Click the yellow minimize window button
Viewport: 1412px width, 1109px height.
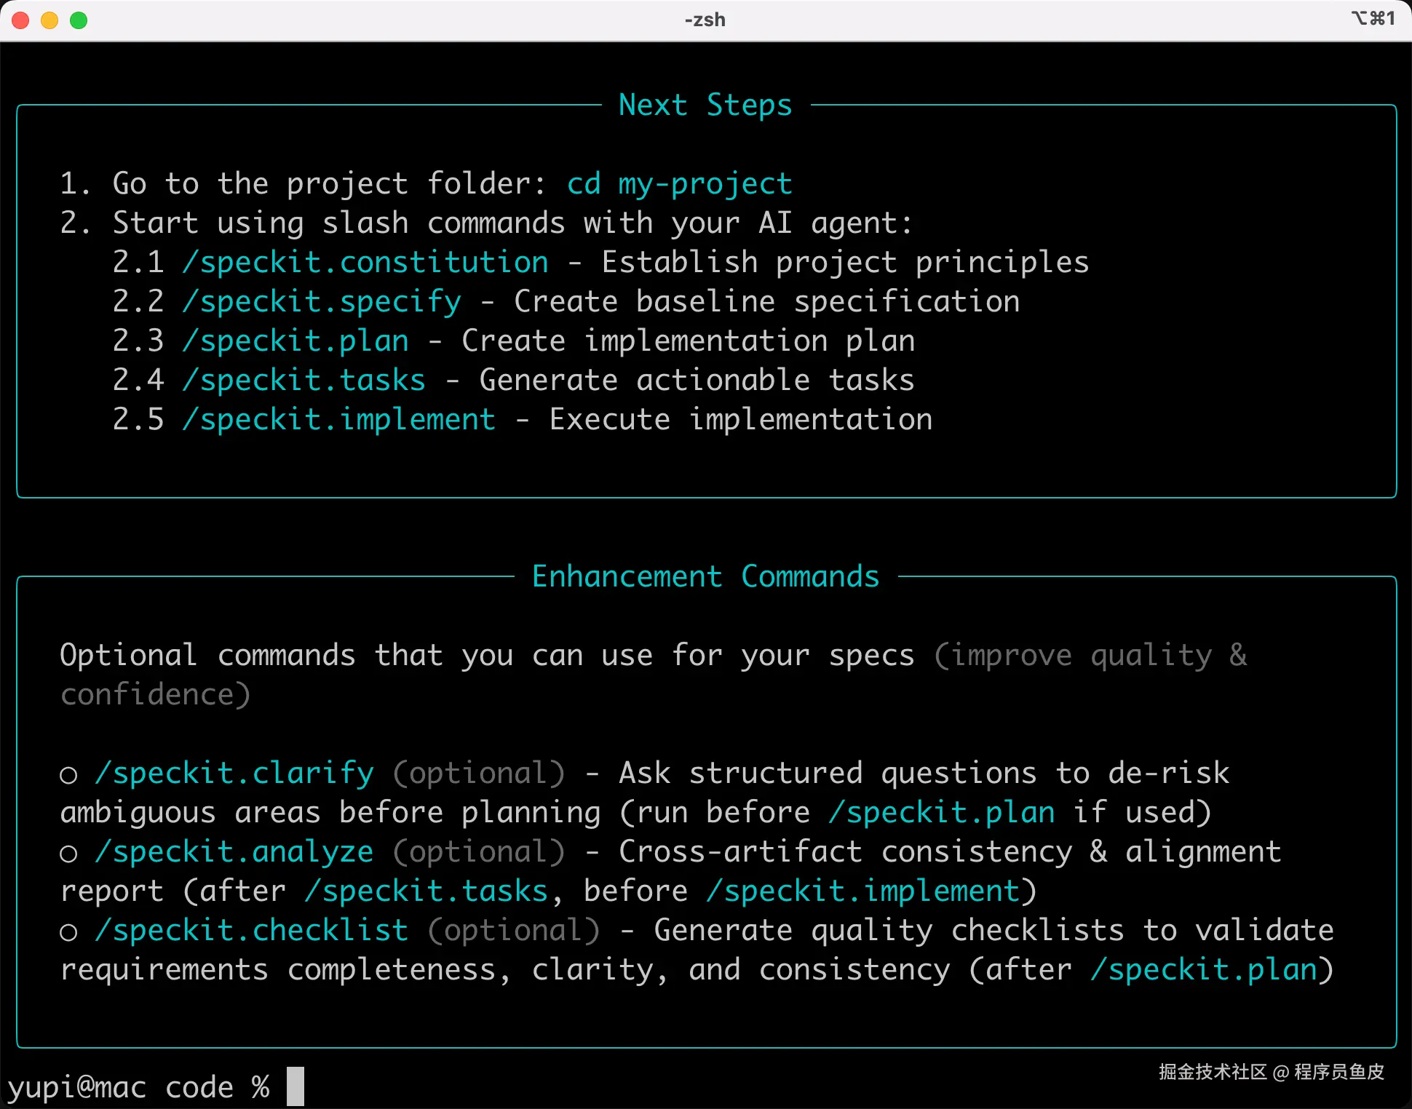tap(49, 20)
